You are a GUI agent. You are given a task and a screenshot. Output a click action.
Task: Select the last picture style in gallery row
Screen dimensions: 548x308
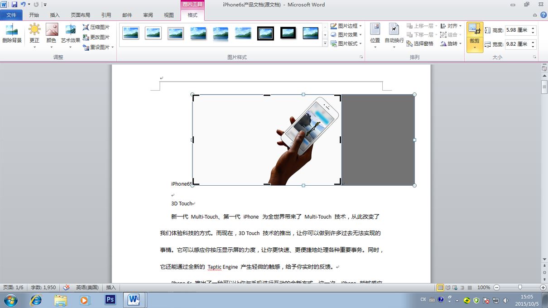(311, 33)
